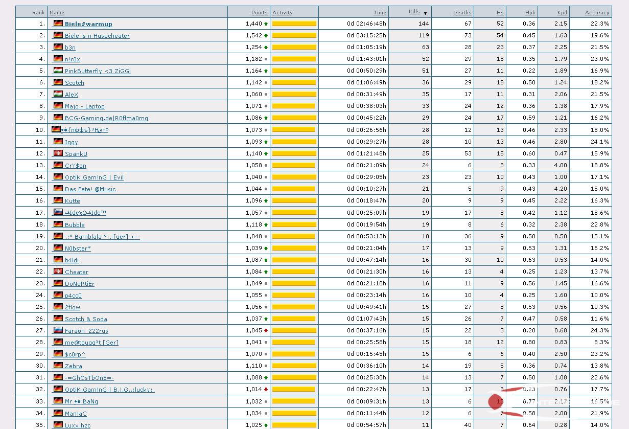The width and height of the screenshot is (629, 429).
Task: Click the Time column header
Action: point(380,12)
